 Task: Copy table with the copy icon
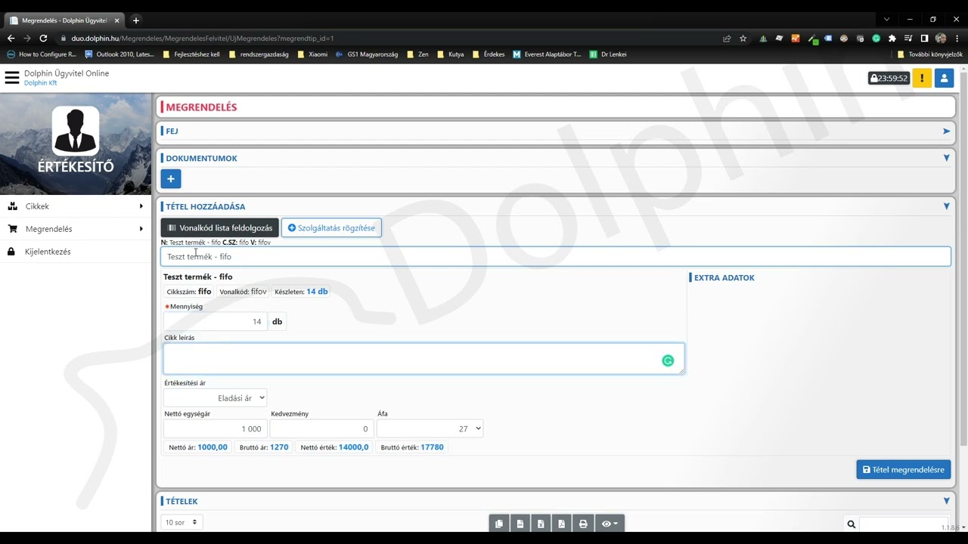tap(499, 524)
